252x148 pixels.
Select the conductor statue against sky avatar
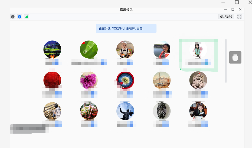tap(125, 111)
